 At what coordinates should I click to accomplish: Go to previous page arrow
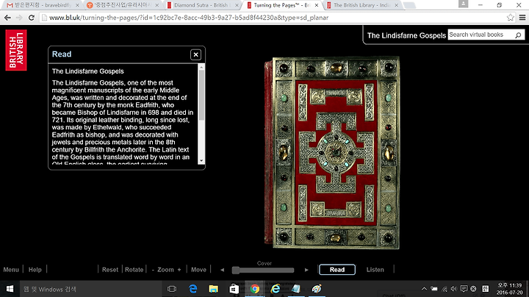(x=223, y=270)
